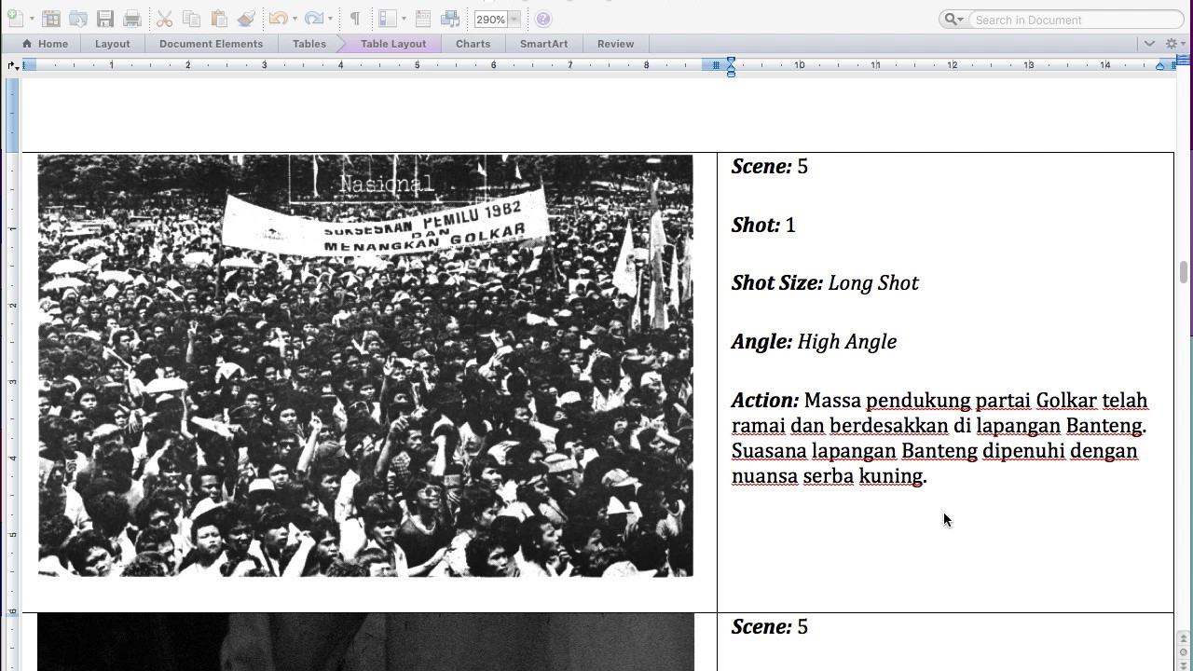Click the Print icon
Screen dimensions: 1193x671
coord(132,19)
